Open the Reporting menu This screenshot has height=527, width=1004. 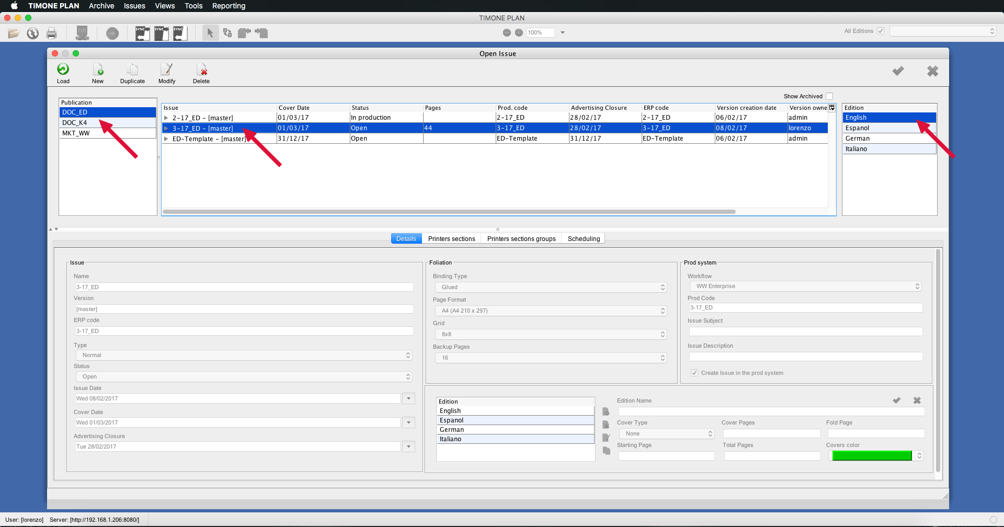[x=229, y=6]
